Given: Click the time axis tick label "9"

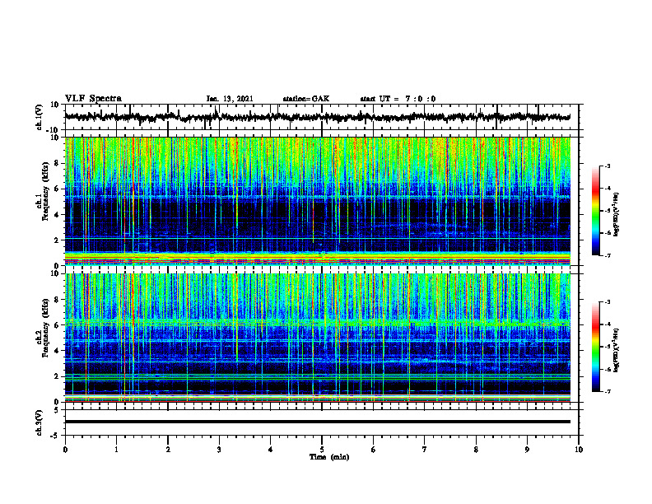Looking at the screenshot, I should point(527,450).
